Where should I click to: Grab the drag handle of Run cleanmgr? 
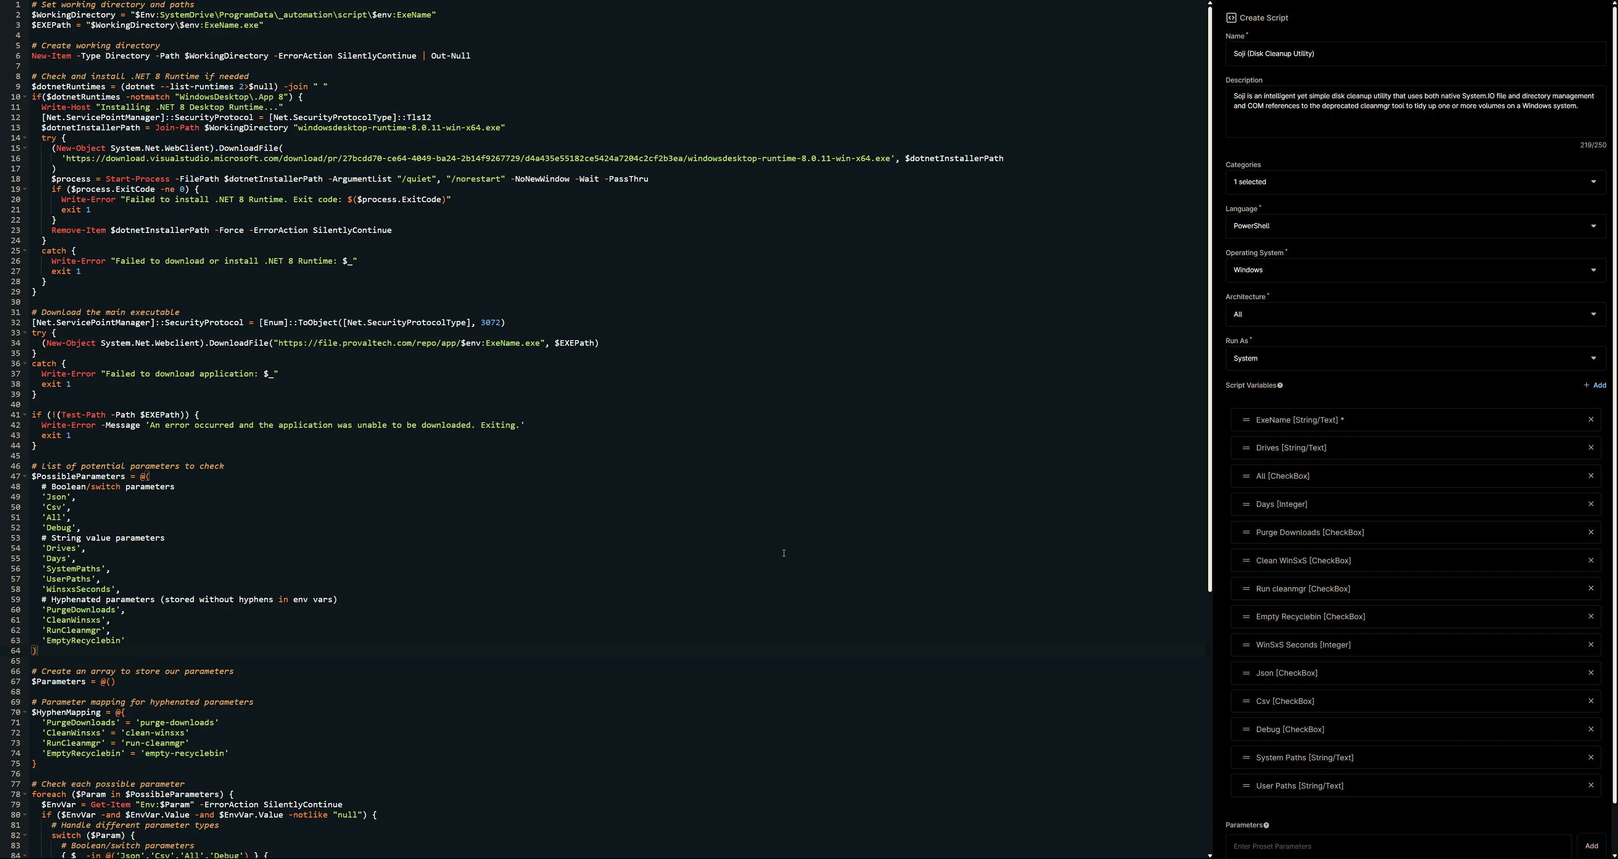click(1245, 589)
